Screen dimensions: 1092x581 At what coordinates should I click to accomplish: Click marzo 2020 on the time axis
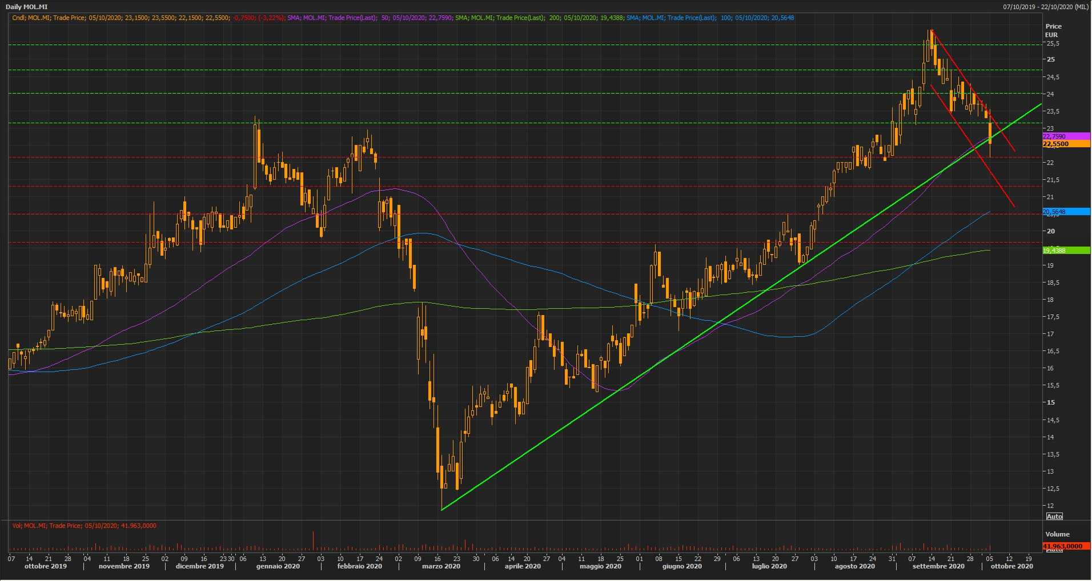coord(441,567)
